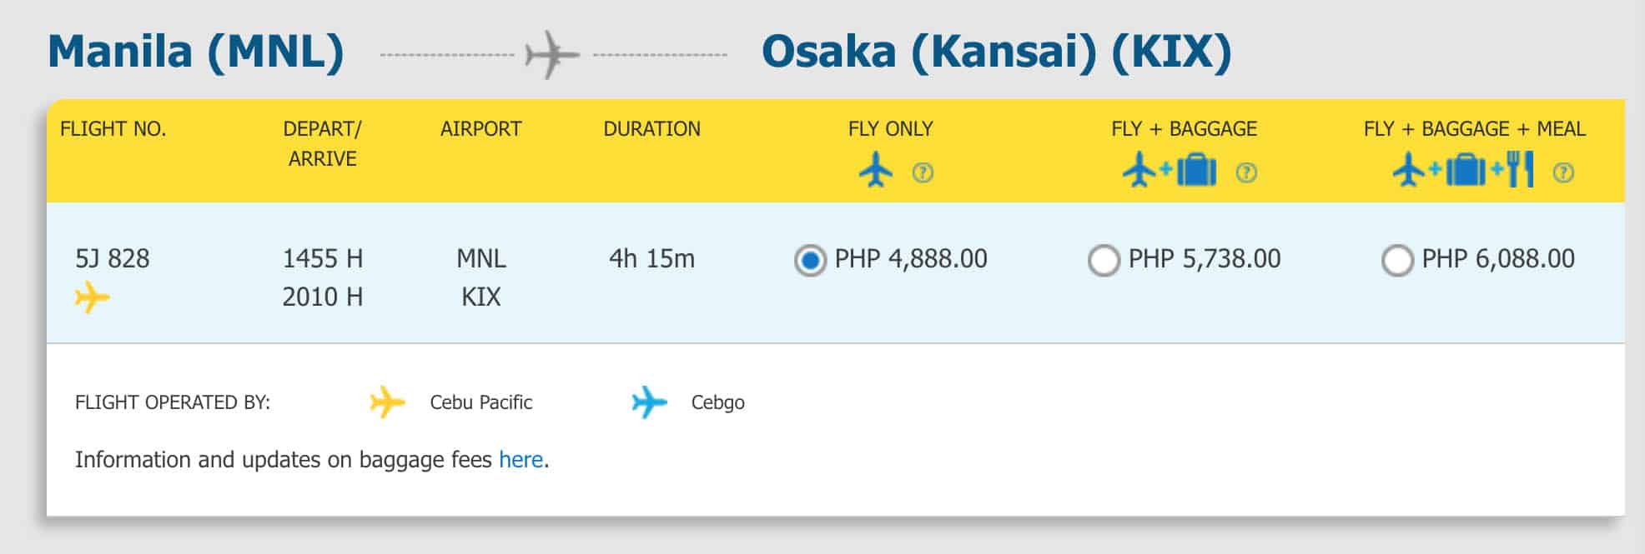Click the 4h 15m duration value
Screen dimensions: 1645x554
tap(651, 259)
